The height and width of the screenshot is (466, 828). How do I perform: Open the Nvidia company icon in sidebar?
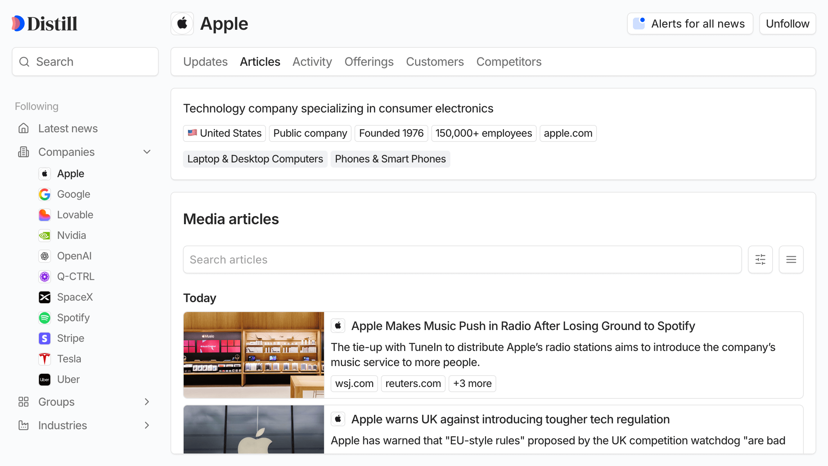[44, 236]
